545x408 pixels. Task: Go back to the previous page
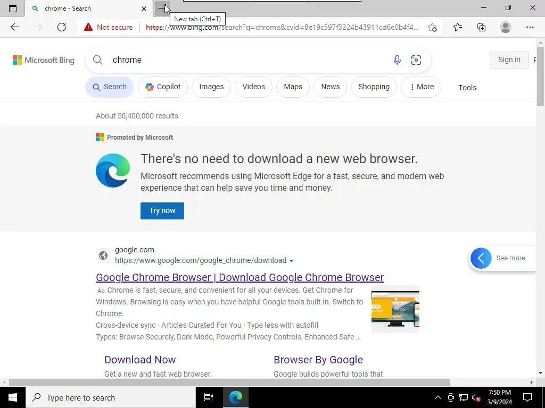click(x=14, y=27)
